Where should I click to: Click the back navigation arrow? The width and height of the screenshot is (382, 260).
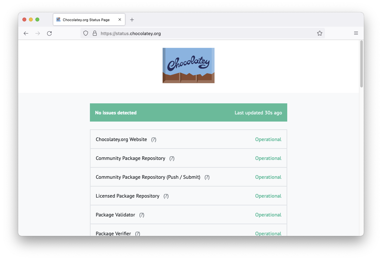pyautogui.click(x=26, y=33)
